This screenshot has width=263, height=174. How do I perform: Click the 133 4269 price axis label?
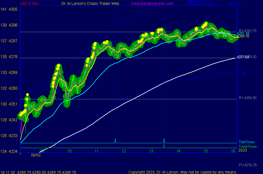point(9,73)
